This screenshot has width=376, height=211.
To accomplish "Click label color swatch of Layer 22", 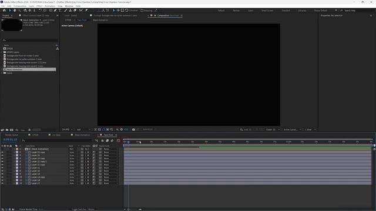I will click(17, 155).
